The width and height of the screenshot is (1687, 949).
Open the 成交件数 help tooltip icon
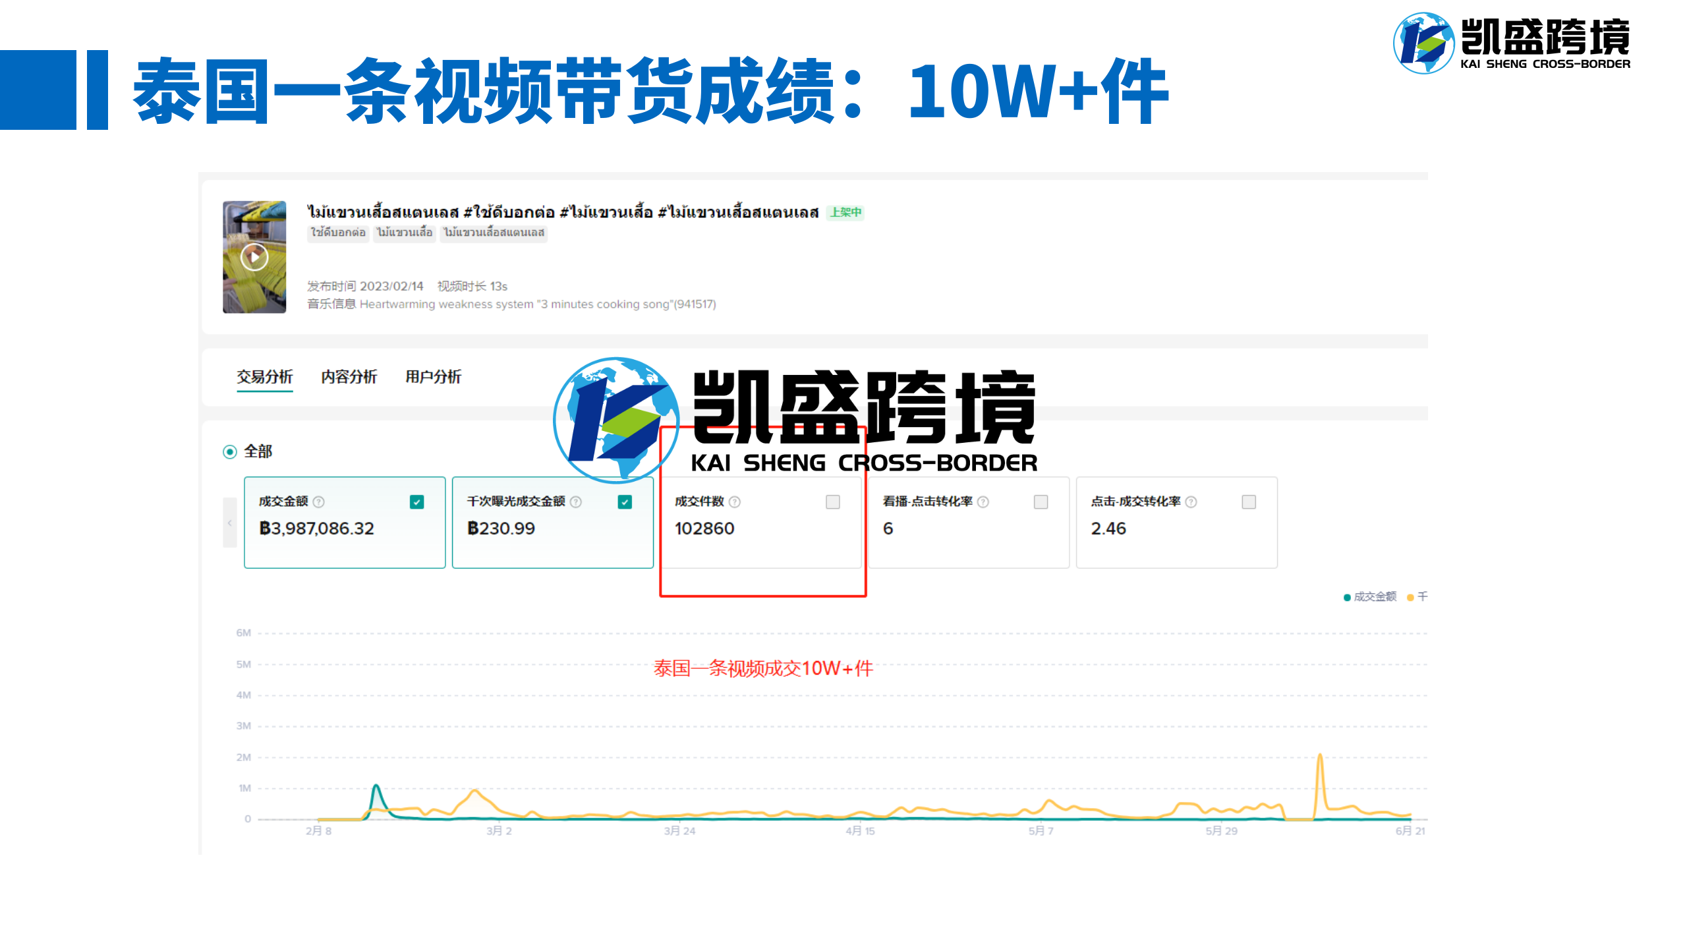coord(735,502)
